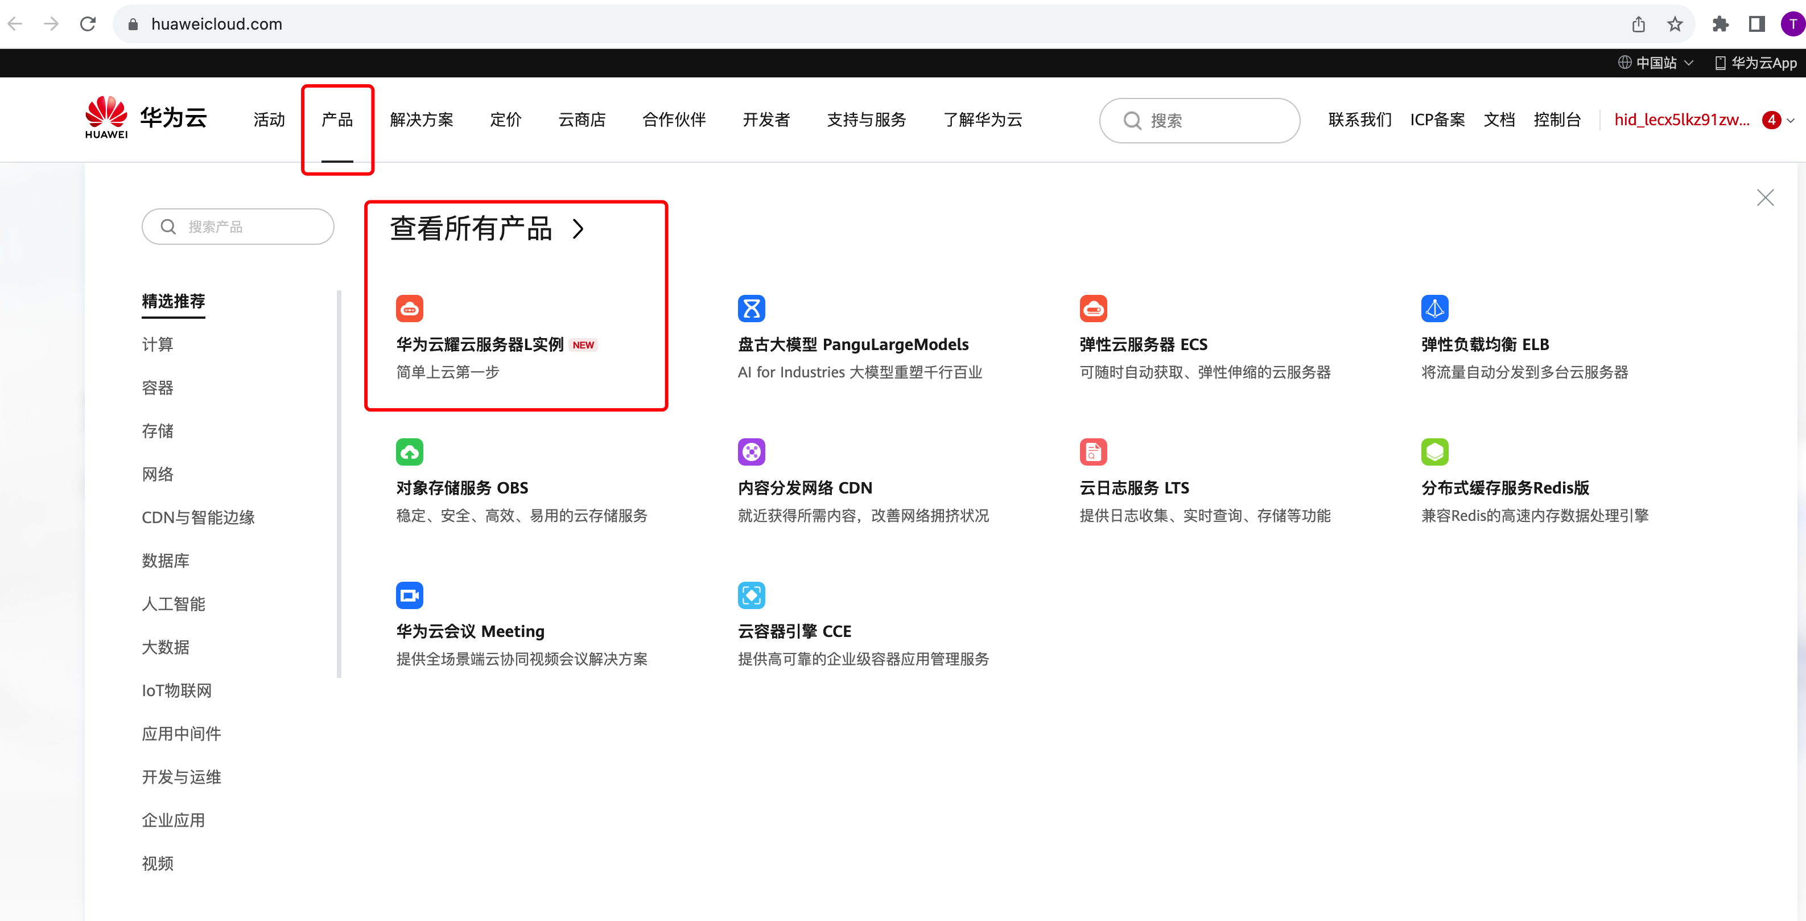Screen dimensions: 1806x921
Task: Open the 云商店 menu
Action: [x=582, y=120]
